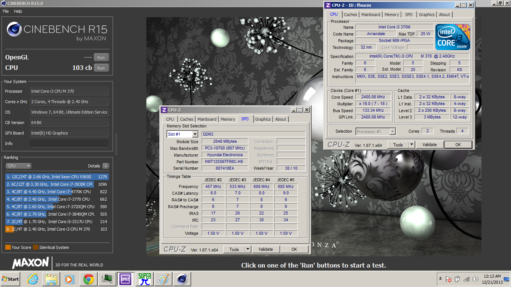Image resolution: width=511 pixels, height=287 pixels.
Task: Click the Your Score orange swatch
Action: (8, 247)
